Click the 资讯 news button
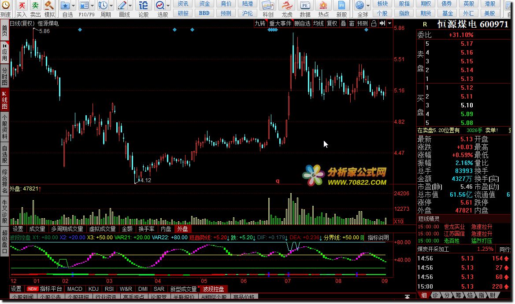 183,4
